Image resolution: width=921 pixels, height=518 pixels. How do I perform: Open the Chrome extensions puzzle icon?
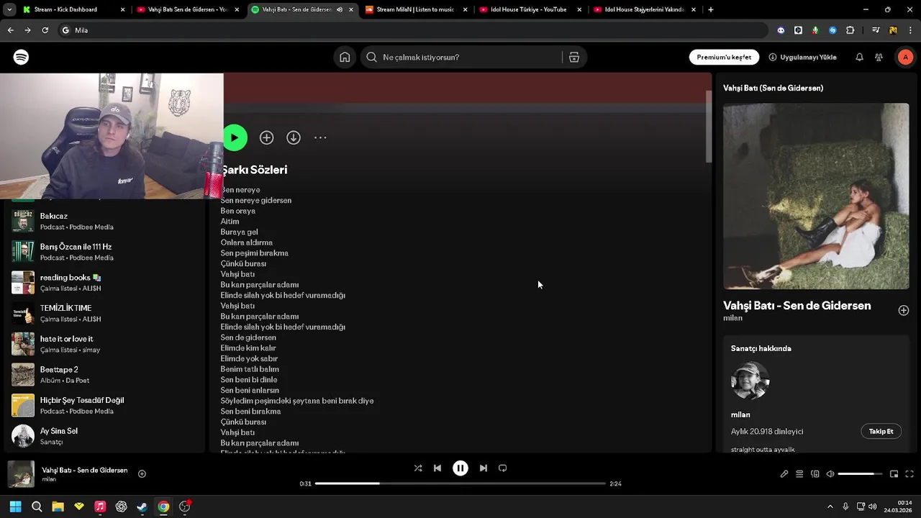pyautogui.click(x=850, y=30)
